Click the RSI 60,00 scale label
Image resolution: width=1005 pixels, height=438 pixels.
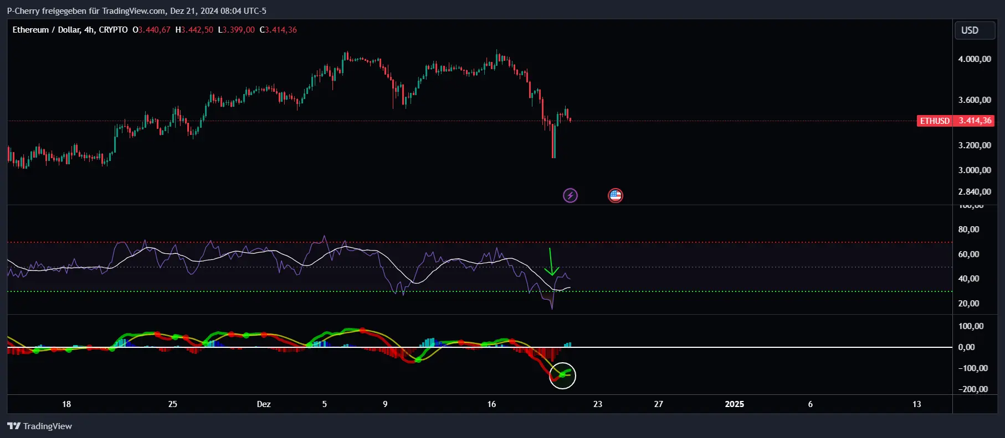[x=968, y=254]
